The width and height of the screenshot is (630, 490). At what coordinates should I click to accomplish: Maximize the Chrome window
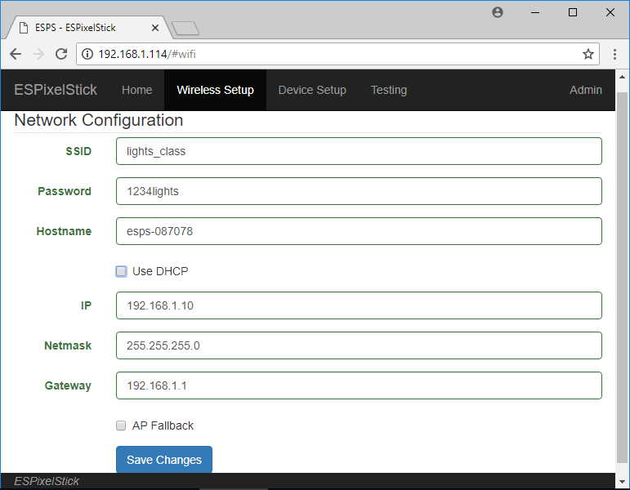tap(573, 12)
